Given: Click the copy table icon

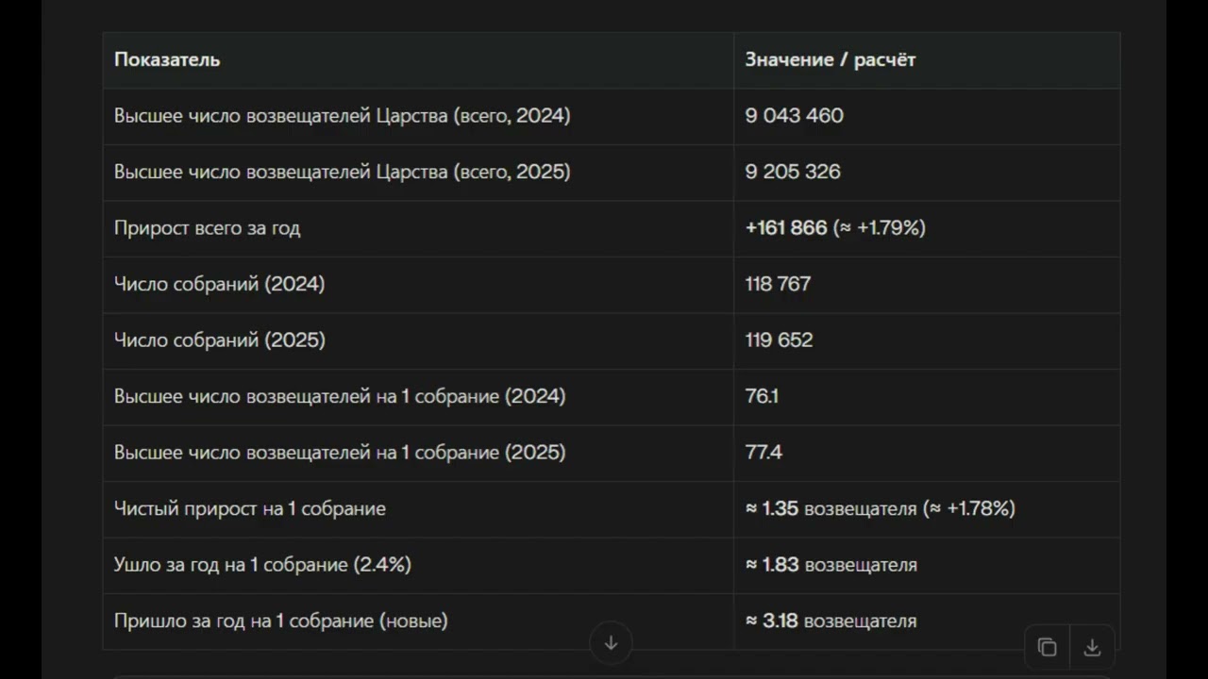Looking at the screenshot, I should point(1047,647).
